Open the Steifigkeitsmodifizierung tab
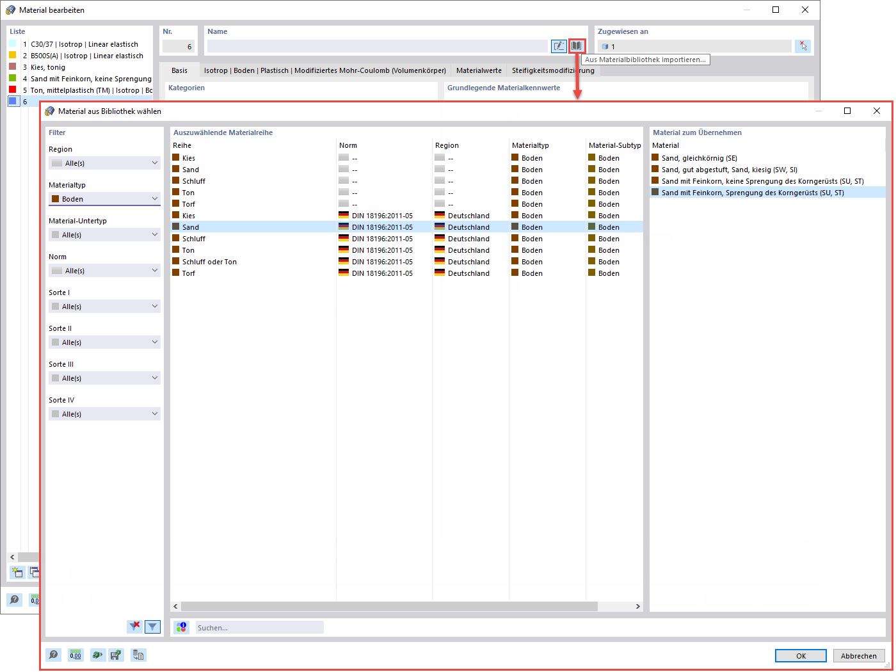896x672 pixels. pyautogui.click(x=553, y=70)
